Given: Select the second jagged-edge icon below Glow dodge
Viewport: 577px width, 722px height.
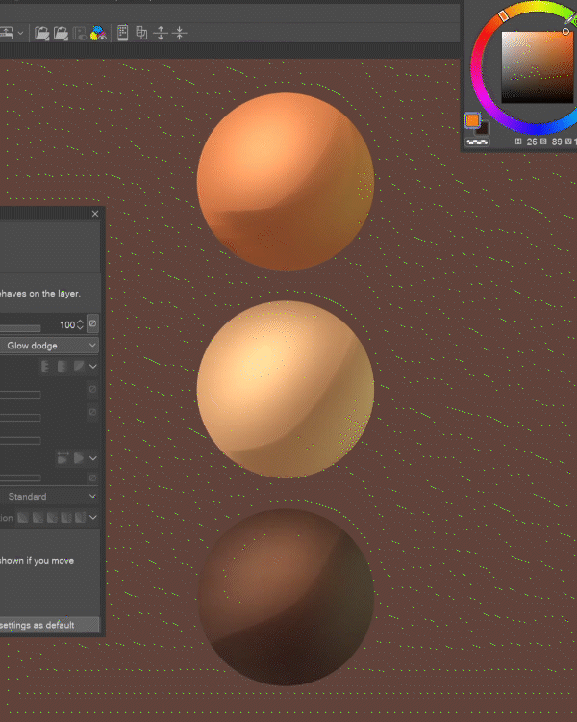Looking at the screenshot, I should (63, 367).
